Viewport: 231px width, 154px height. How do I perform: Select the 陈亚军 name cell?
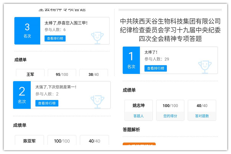(x=29, y=141)
